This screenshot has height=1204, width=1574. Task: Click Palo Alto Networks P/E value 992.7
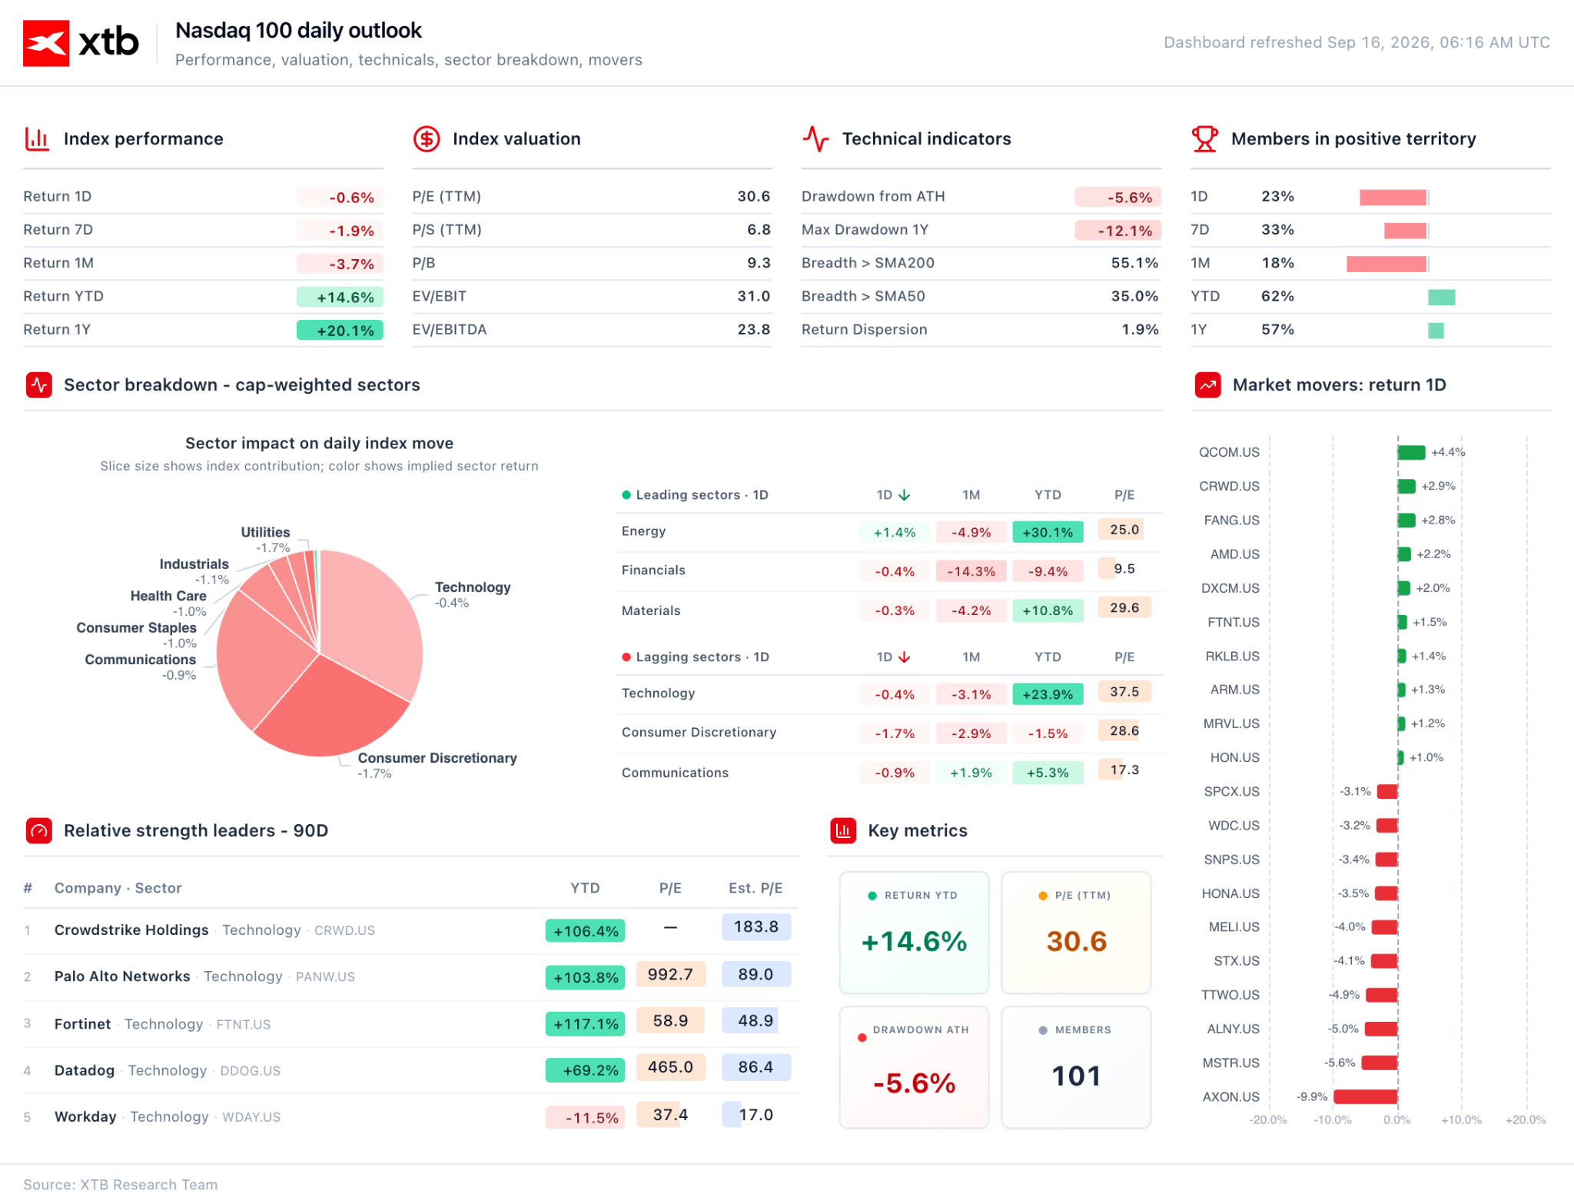670,975
